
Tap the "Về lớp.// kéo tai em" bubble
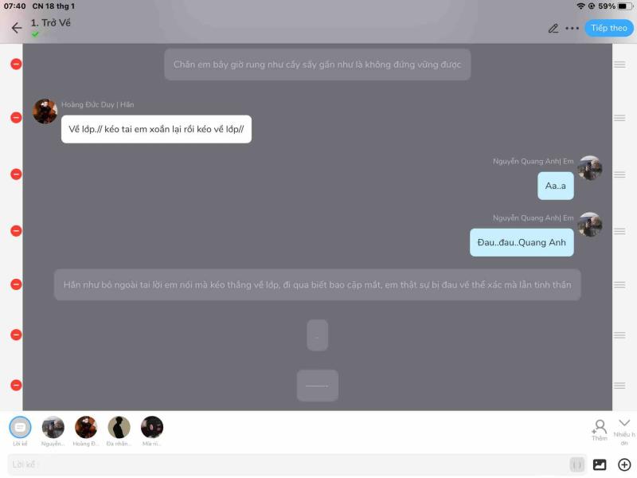[x=156, y=129]
